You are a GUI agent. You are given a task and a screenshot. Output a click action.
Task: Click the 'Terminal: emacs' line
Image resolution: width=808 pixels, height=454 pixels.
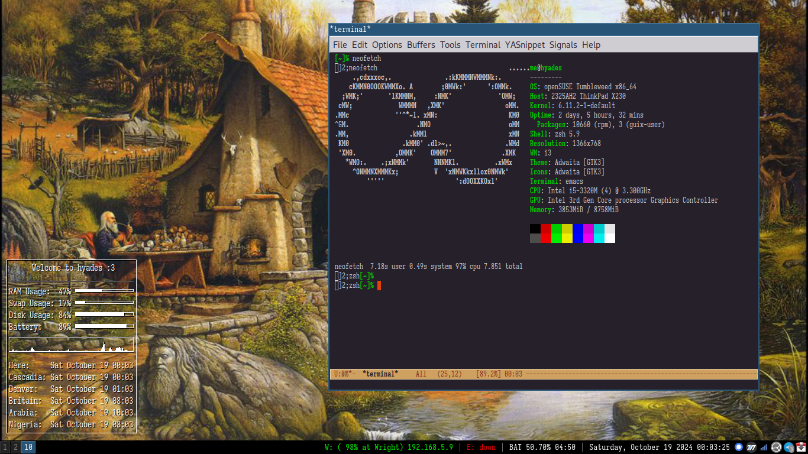pos(557,181)
